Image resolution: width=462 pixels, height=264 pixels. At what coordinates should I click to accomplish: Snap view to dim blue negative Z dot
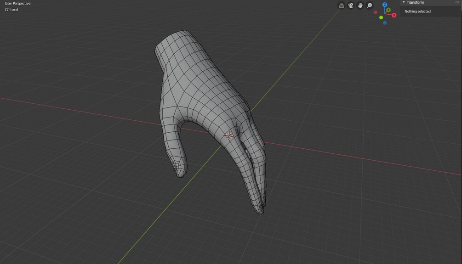click(384, 23)
